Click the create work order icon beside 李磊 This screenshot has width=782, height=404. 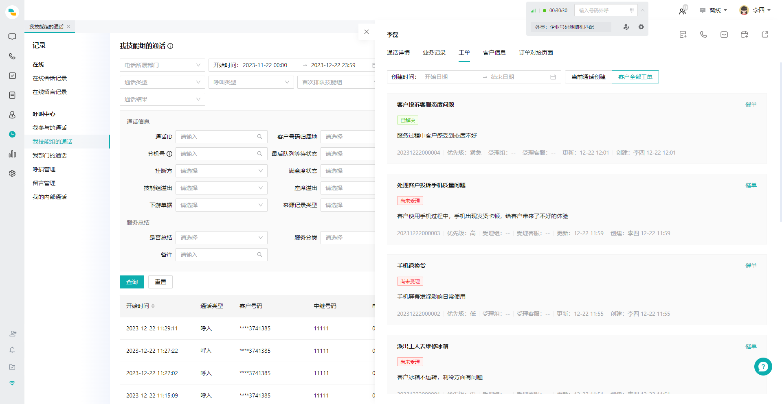(683, 35)
